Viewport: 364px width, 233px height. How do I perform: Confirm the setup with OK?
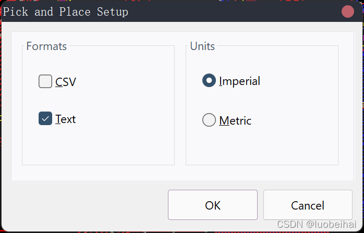point(213,205)
